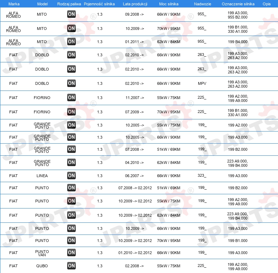Click the ON icon in PUNTO 70kW / 95KM row
Image resolution: width=278 pixels, height=273 pixels.
tap(71, 241)
